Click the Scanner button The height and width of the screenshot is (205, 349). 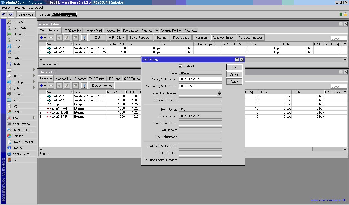(162, 38)
